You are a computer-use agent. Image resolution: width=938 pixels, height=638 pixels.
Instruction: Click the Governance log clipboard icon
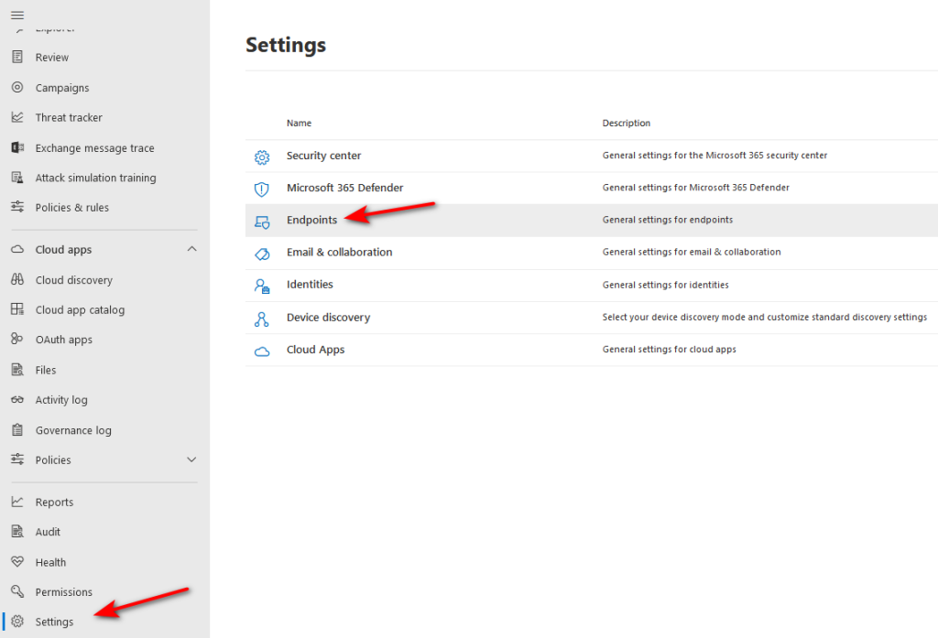[x=17, y=430]
